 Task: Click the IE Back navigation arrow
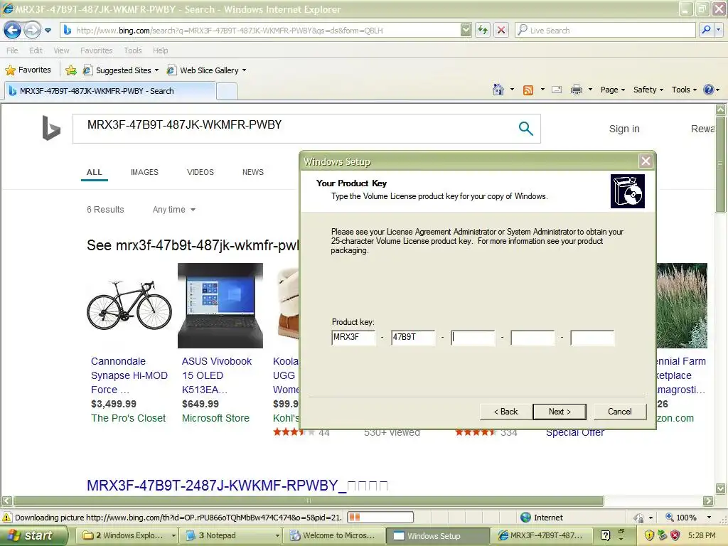[12, 31]
